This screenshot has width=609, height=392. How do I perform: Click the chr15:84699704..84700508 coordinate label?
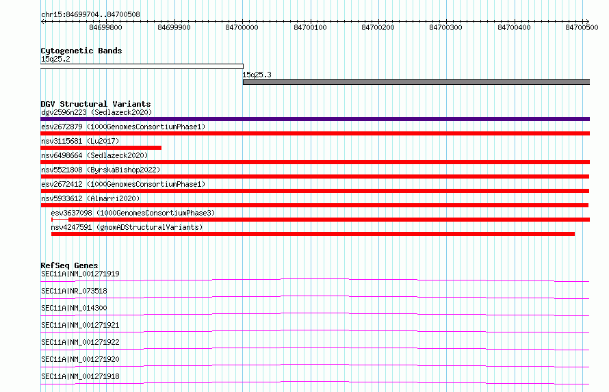point(90,14)
